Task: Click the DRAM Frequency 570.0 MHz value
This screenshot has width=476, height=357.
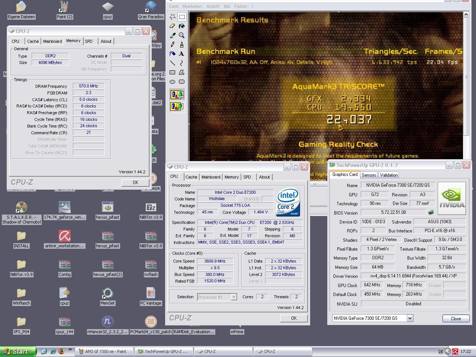Action: click(89, 86)
